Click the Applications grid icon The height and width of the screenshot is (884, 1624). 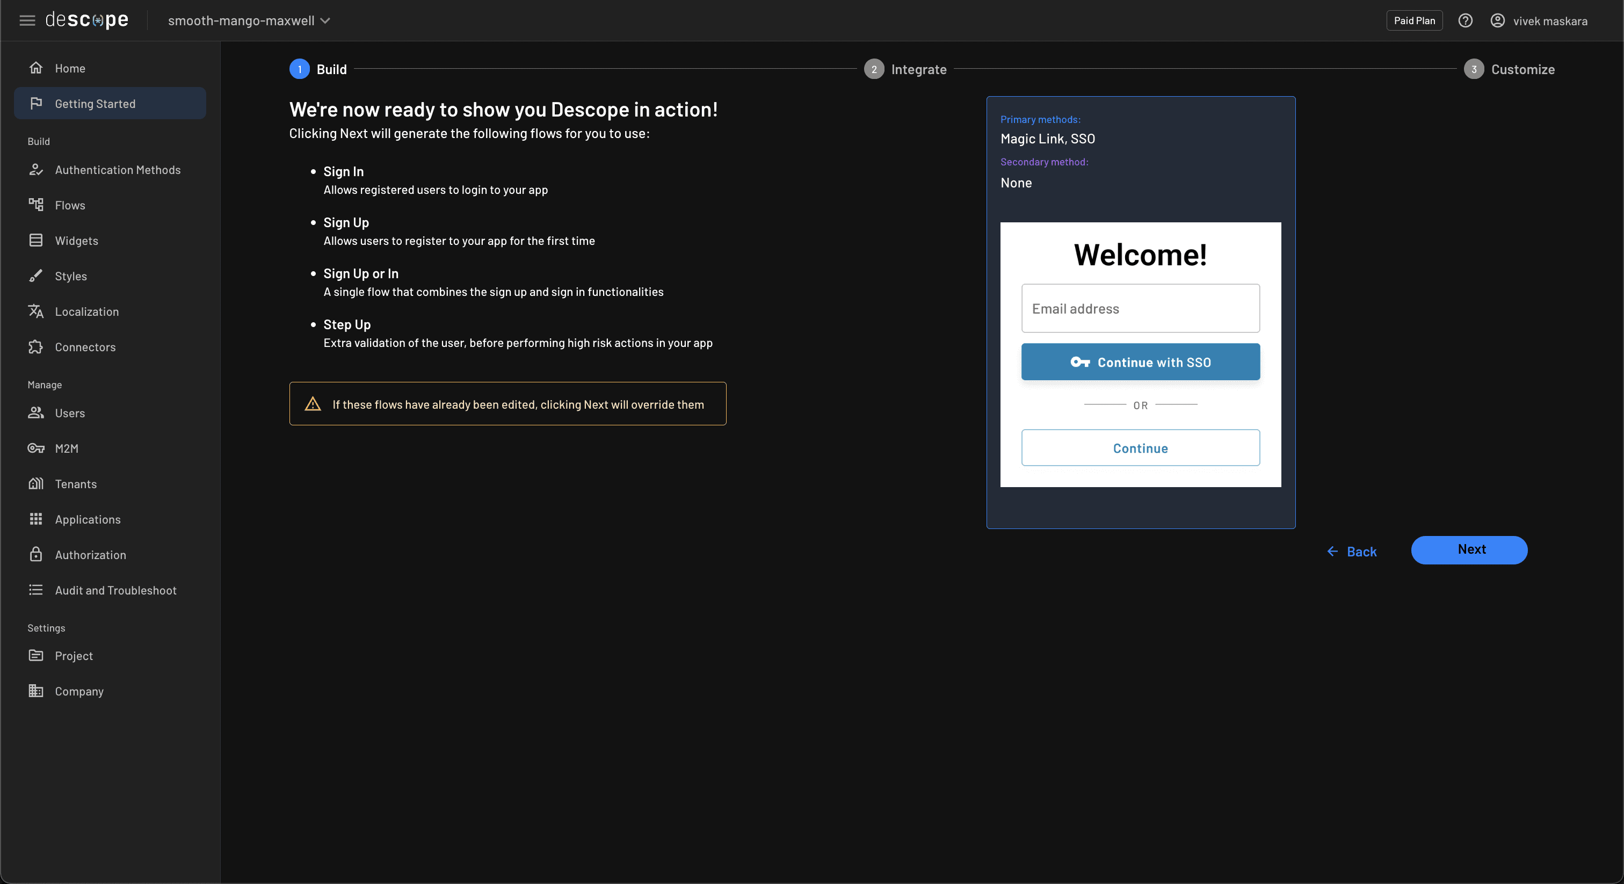click(x=36, y=519)
